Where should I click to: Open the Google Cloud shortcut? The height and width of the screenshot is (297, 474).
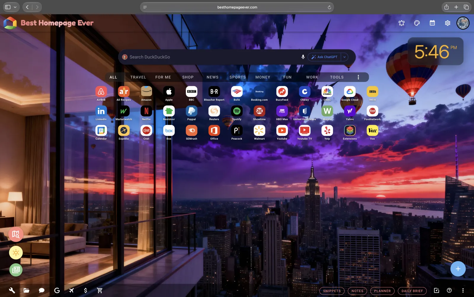[350, 92]
